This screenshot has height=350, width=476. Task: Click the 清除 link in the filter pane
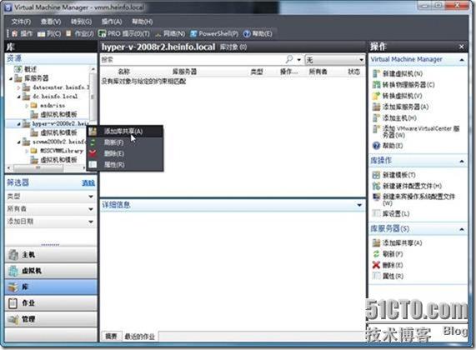[88, 183]
